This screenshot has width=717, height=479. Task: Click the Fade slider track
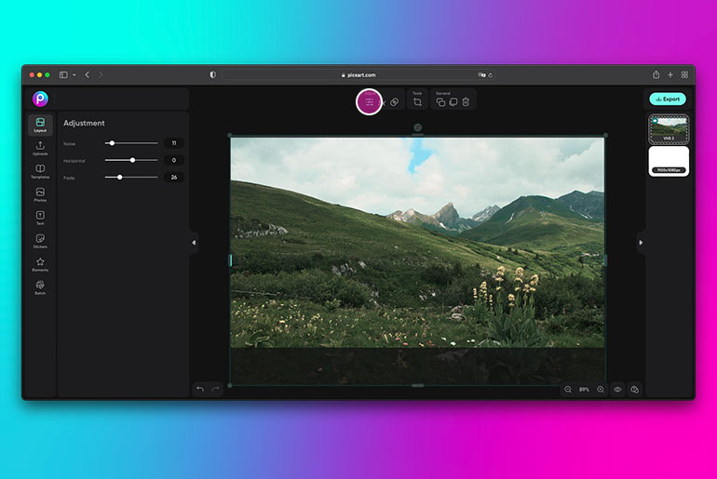[x=131, y=177]
